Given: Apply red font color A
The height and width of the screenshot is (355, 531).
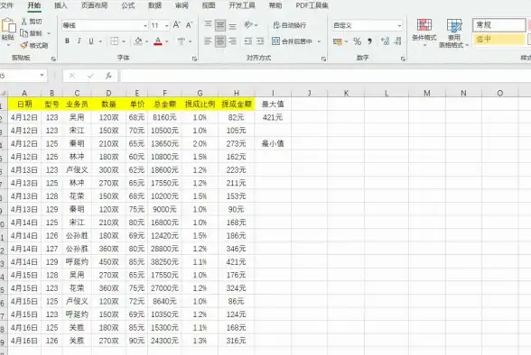Looking at the screenshot, I should pos(158,41).
